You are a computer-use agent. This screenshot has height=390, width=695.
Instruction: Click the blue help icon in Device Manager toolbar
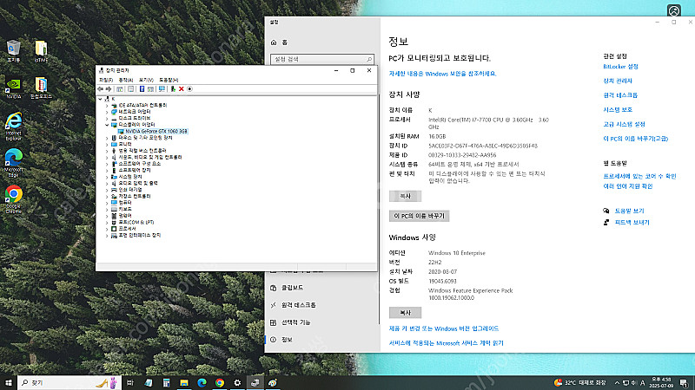(x=142, y=89)
